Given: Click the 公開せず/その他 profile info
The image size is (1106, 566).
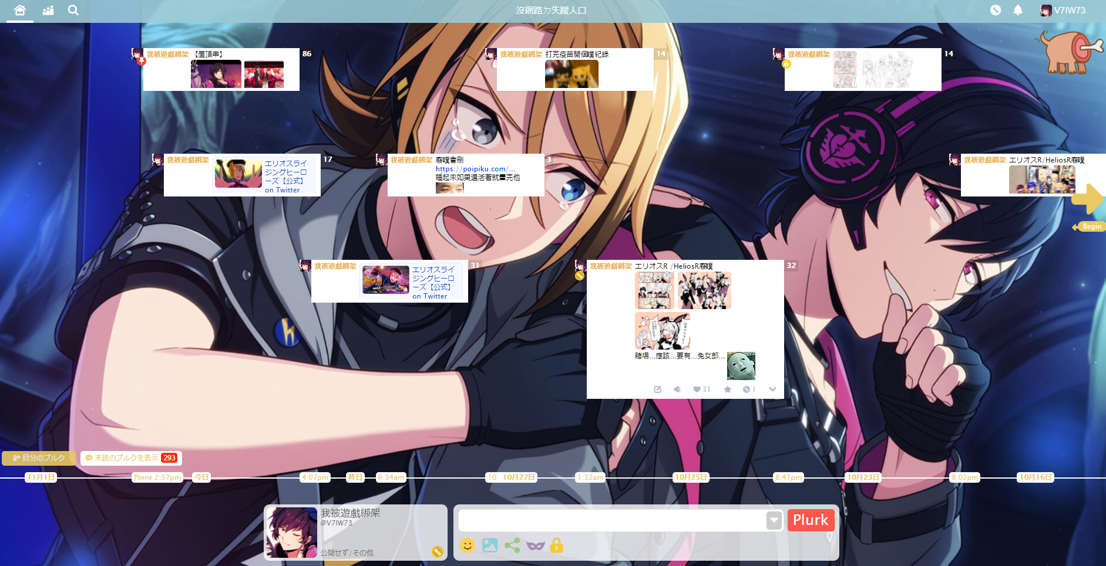Looking at the screenshot, I should pyautogui.click(x=347, y=553).
